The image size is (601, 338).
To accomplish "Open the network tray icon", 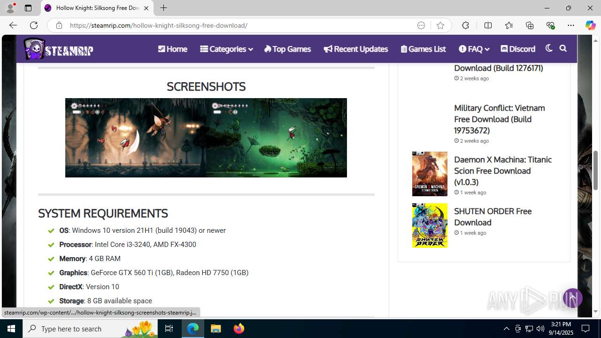I will (x=529, y=329).
